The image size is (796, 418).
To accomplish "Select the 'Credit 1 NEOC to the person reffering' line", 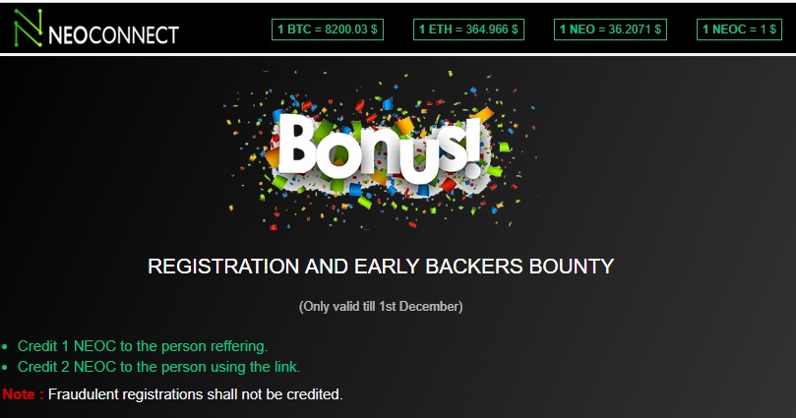I will 143,346.
